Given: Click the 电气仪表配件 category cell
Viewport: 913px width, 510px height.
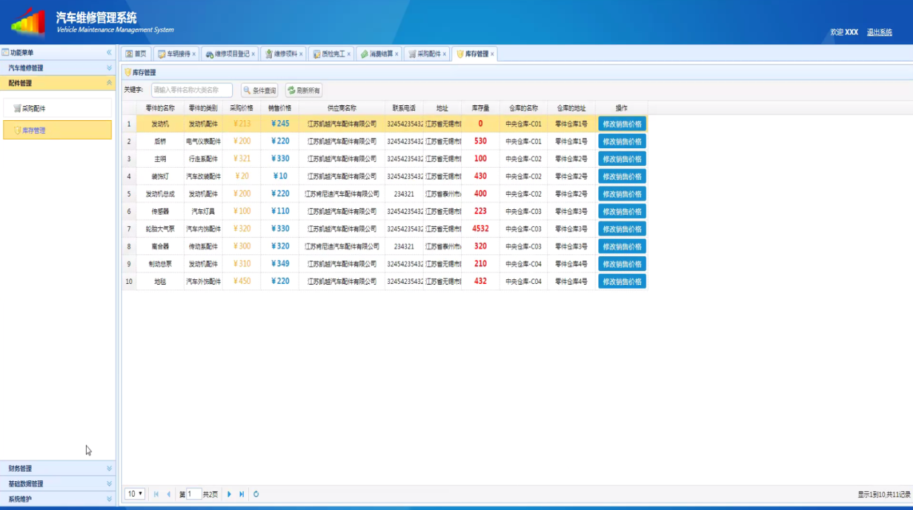Looking at the screenshot, I should pyautogui.click(x=203, y=142).
